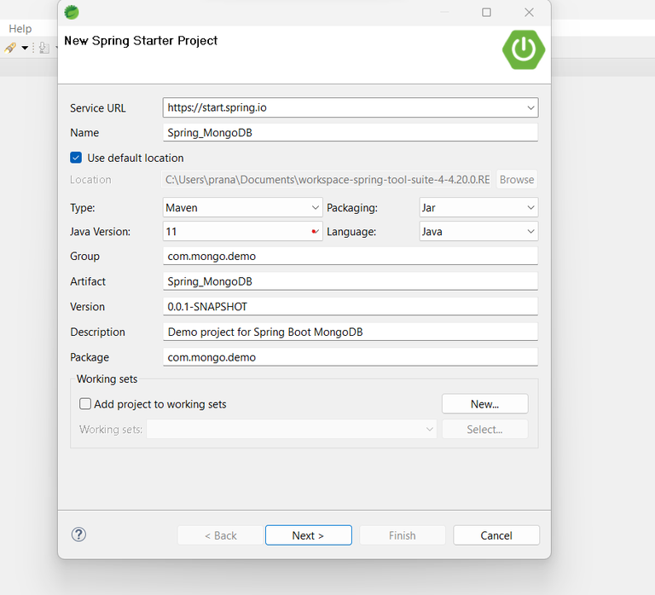This screenshot has height=595, width=655.
Task: Click the Spring leaf icon in title bar
Action: 72,12
